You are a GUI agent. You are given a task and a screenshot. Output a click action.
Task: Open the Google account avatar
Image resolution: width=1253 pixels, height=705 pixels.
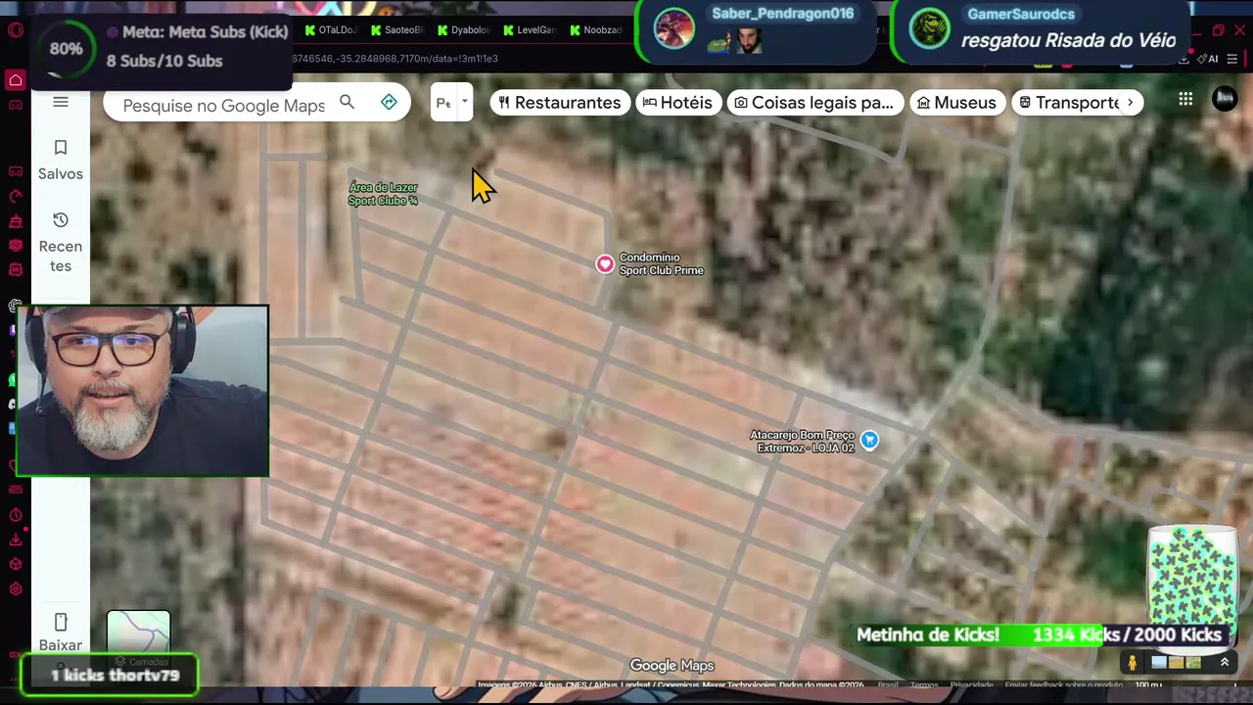pyautogui.click(x=1225, y=99)
